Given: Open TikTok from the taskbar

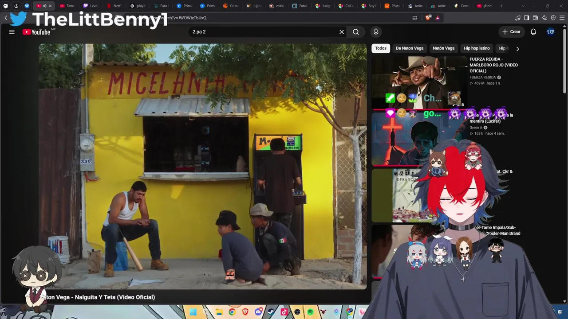Looking at the screenshot, I should point(284,312).
